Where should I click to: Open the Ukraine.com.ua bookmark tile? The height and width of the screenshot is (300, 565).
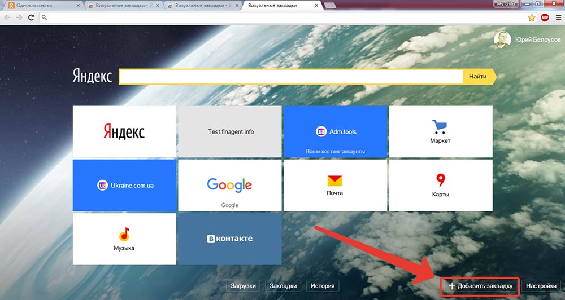[x=124, y=186]
